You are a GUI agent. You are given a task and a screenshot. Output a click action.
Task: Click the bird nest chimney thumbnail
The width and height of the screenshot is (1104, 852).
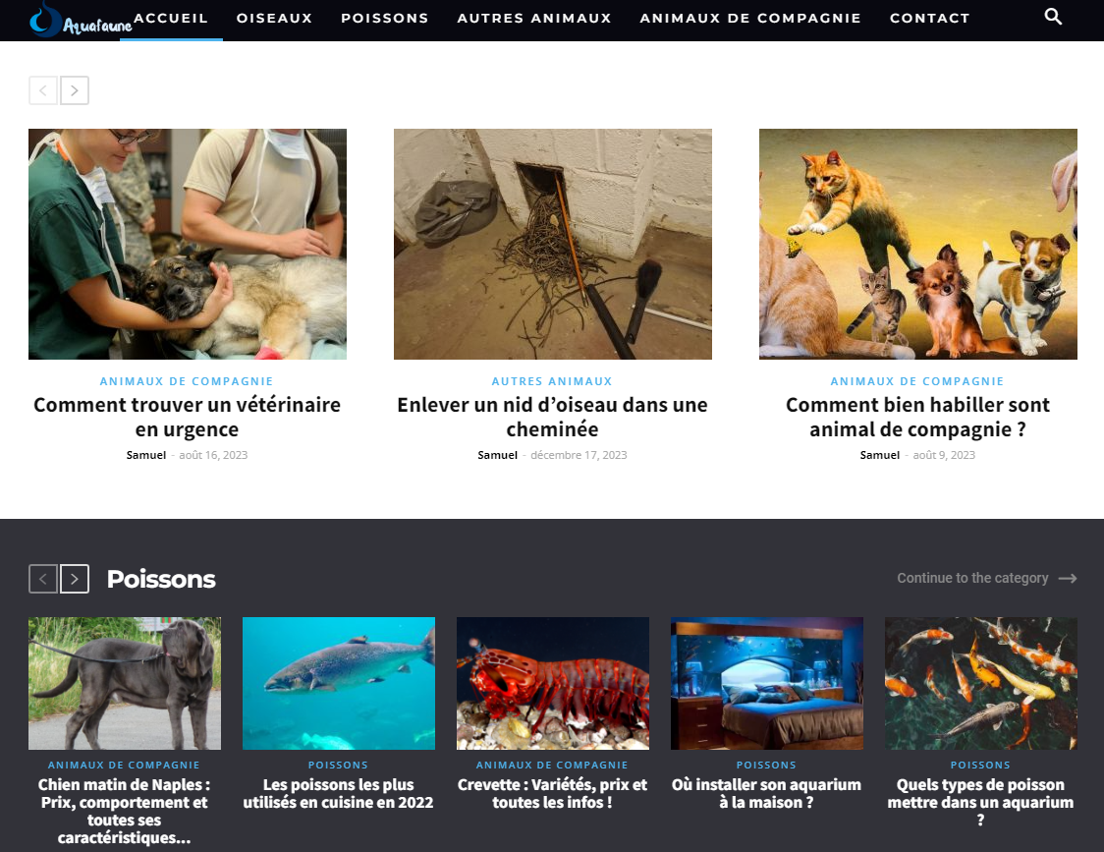click(x=553, y=244)
